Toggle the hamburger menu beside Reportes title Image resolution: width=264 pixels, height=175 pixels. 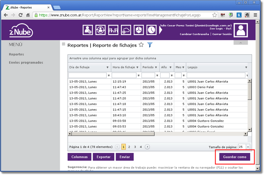pyautogui.click(x=63, y=44)
